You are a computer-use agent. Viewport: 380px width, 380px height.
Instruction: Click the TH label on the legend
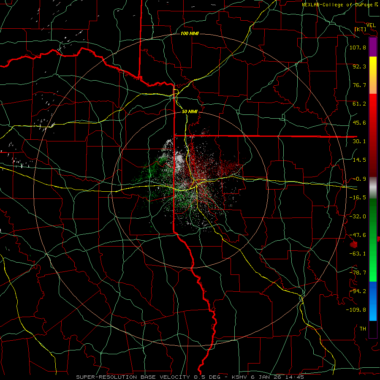(x=363, y=329)
